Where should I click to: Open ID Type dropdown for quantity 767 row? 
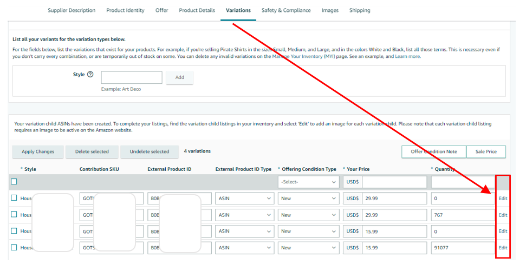[x=244, y=215]
